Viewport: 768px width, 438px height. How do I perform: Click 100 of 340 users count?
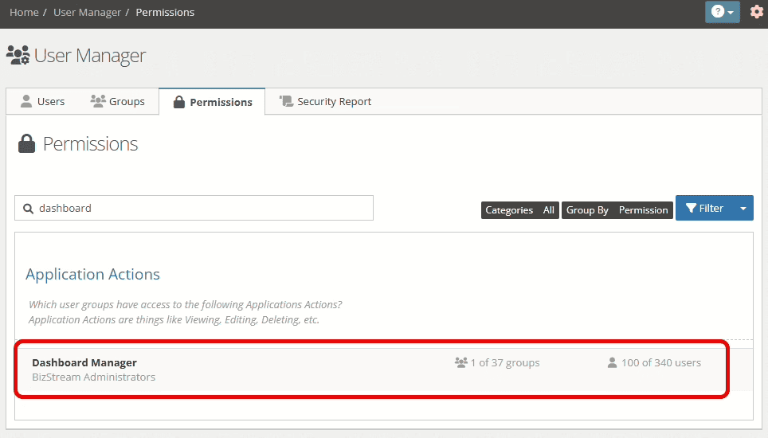[x=661, y=362]
